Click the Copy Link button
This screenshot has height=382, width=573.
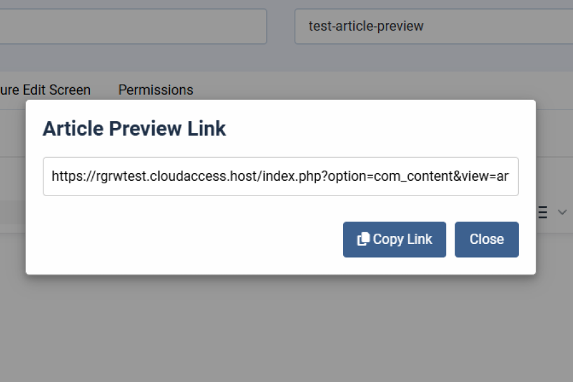(x=394, y=239)
